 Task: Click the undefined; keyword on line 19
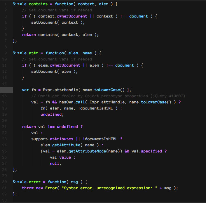click(52, 114)
